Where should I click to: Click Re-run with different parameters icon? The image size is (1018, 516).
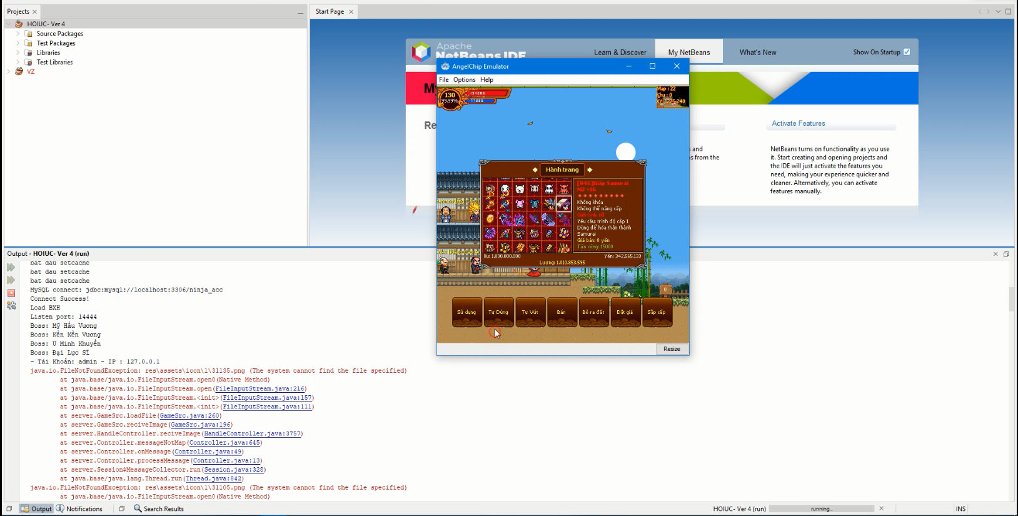(x=11, y=280)
